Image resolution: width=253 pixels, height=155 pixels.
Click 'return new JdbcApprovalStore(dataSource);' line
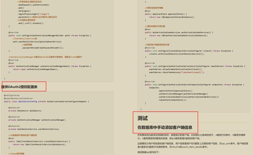(172, 17)
